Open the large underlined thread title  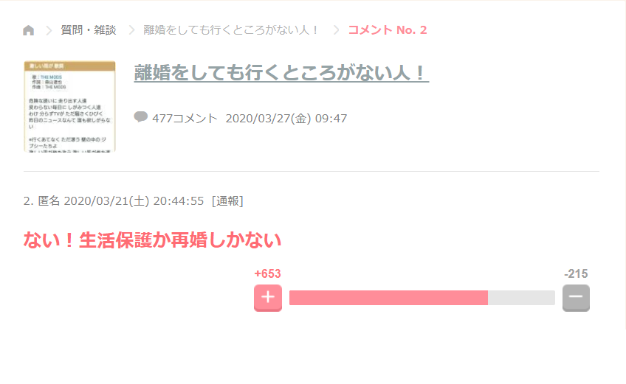click(x=281, y=72)
